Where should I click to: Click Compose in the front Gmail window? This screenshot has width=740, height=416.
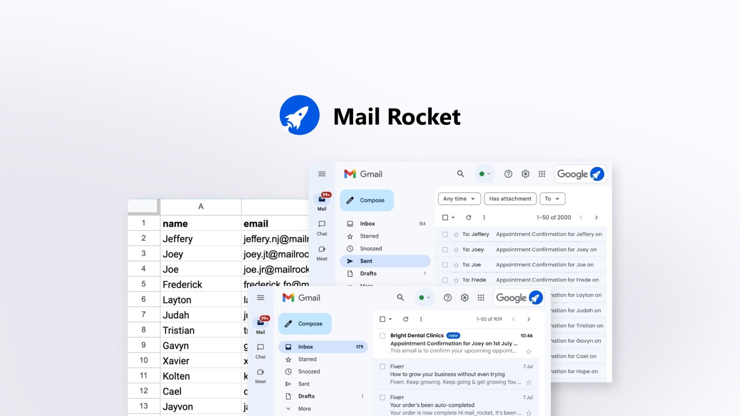point(305,324)
